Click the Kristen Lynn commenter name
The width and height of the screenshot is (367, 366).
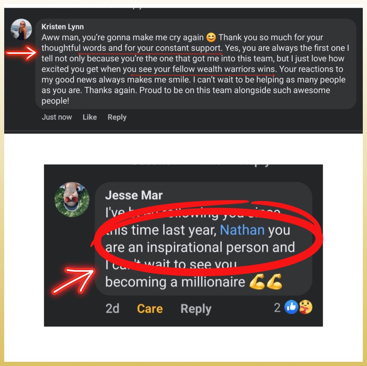63,27
